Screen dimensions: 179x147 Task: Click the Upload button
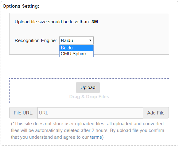click(x=88, y=87)
